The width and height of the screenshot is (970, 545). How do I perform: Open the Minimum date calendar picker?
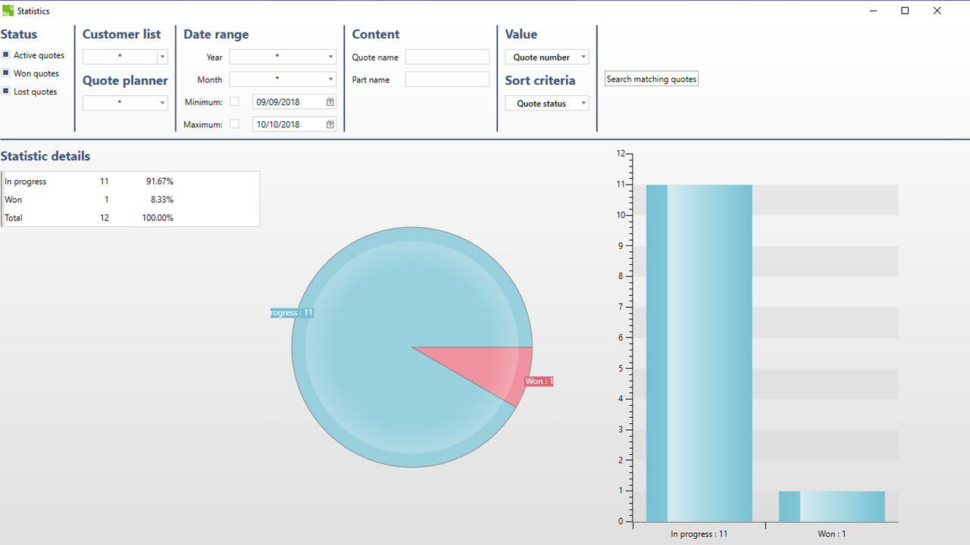[x=330, y=102]
